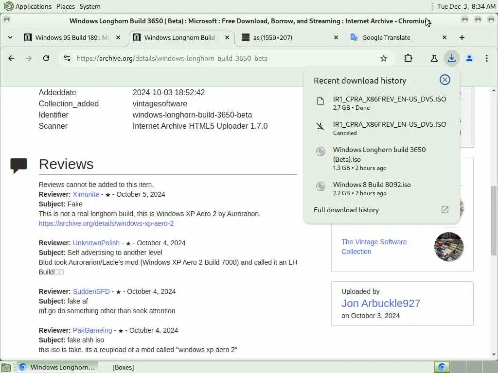Open full download history external link icon
498x373 pixels.
pos(445,210)
